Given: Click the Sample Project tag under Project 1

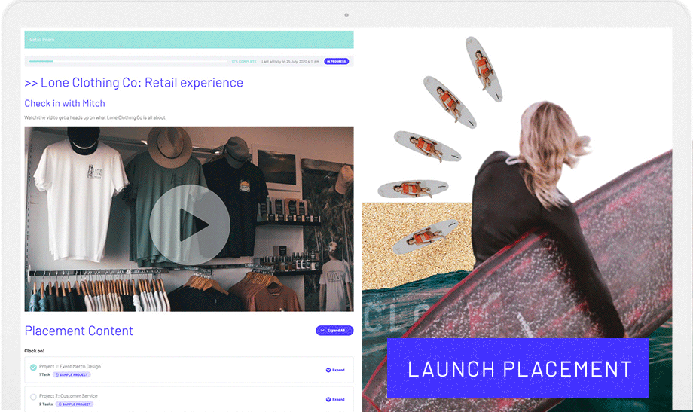Looking at the screenshot, I should [72, 374].
